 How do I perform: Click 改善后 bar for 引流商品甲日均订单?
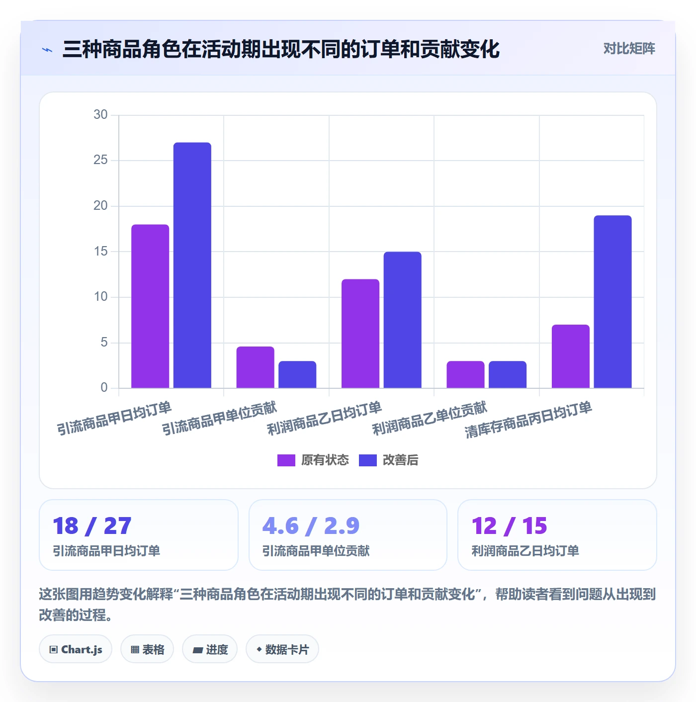point(192,265)
